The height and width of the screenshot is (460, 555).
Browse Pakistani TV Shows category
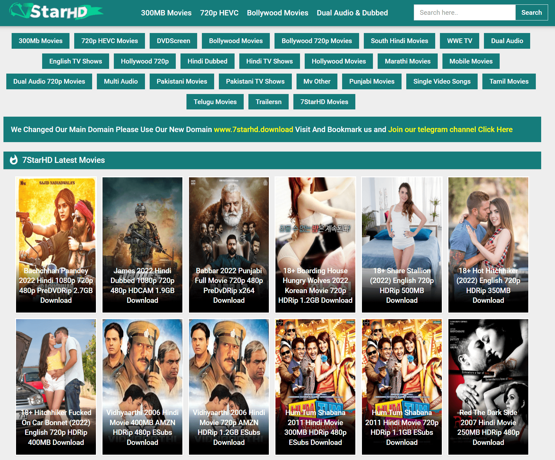(255, 81)
